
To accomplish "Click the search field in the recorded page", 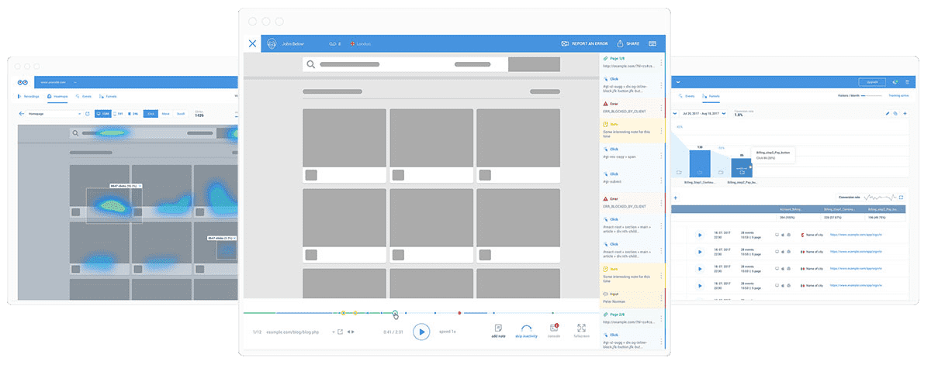I will [404, 64].
